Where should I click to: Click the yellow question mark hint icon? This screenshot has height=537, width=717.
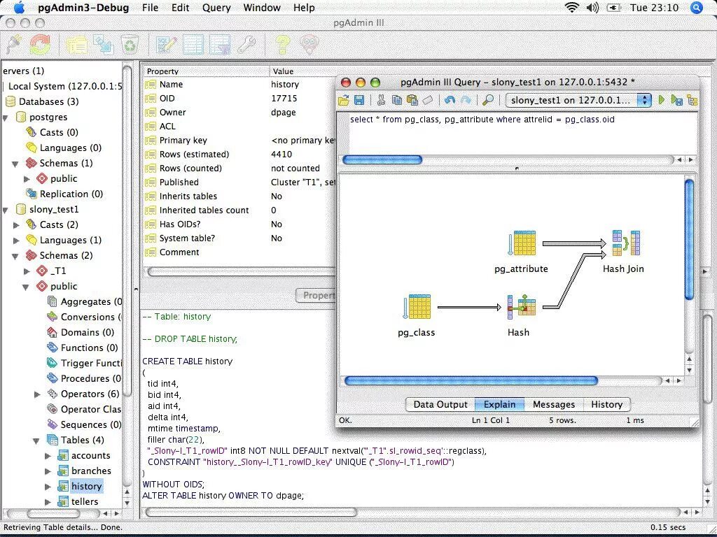click(283, 45)
